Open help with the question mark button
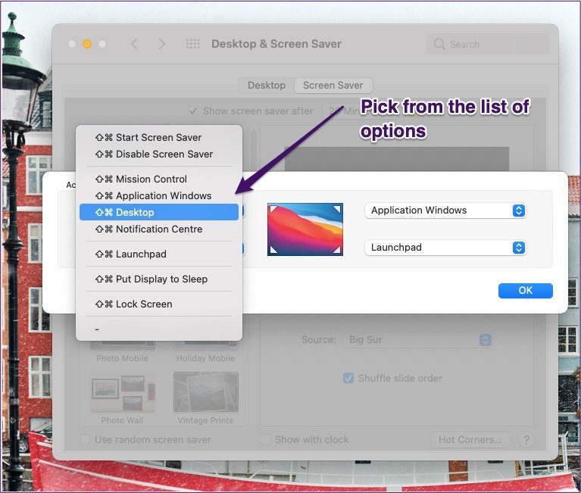581x493 pixels. point(526,440)
